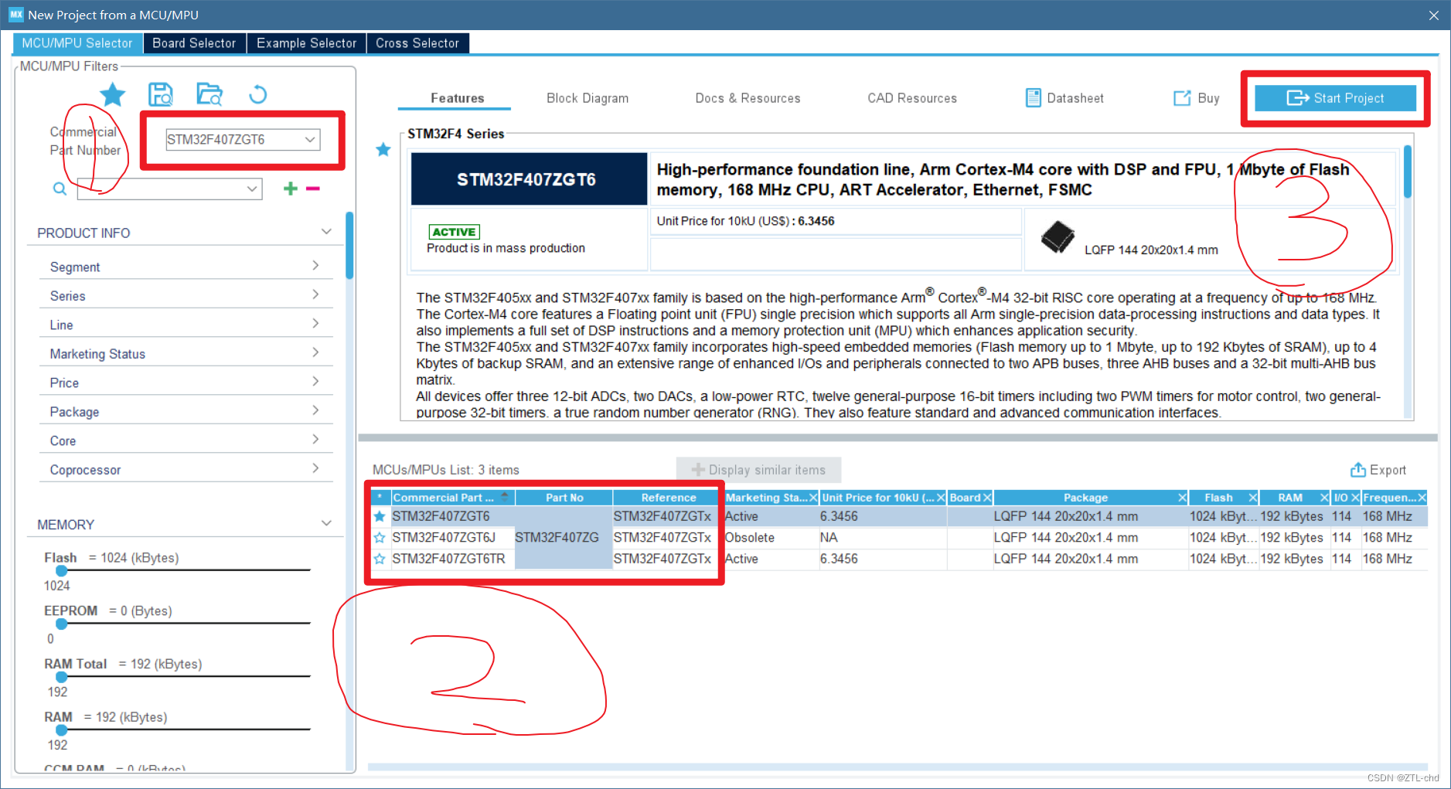1451x789 pixels.
Task: Open the search field dropdown arrow
Action: (252, 189)
